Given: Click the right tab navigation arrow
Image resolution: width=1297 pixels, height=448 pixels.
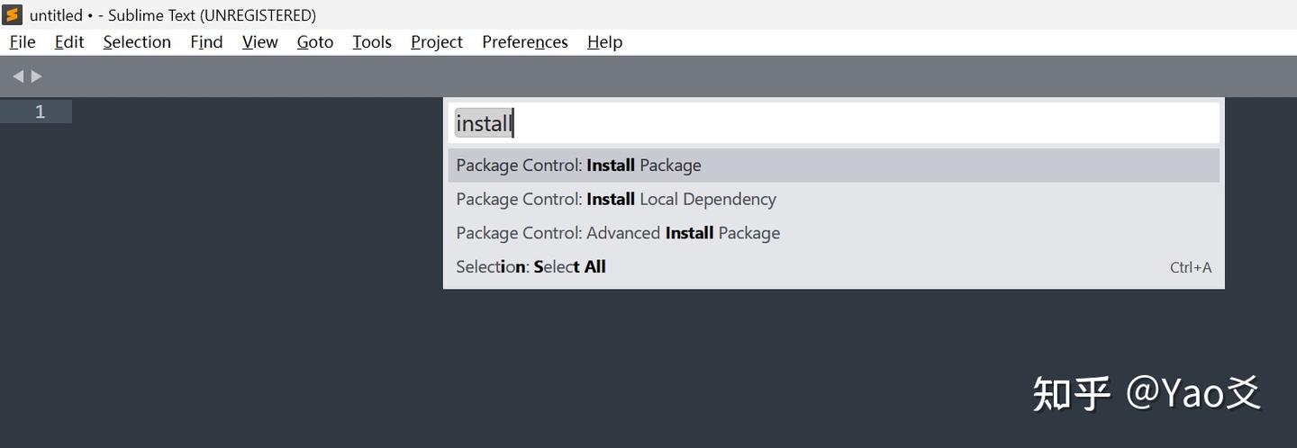Looking at the screenshot, I should pos(37,76).
